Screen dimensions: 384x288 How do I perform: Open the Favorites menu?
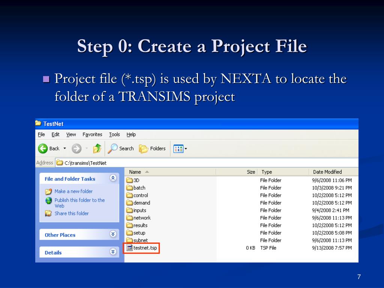92,135
